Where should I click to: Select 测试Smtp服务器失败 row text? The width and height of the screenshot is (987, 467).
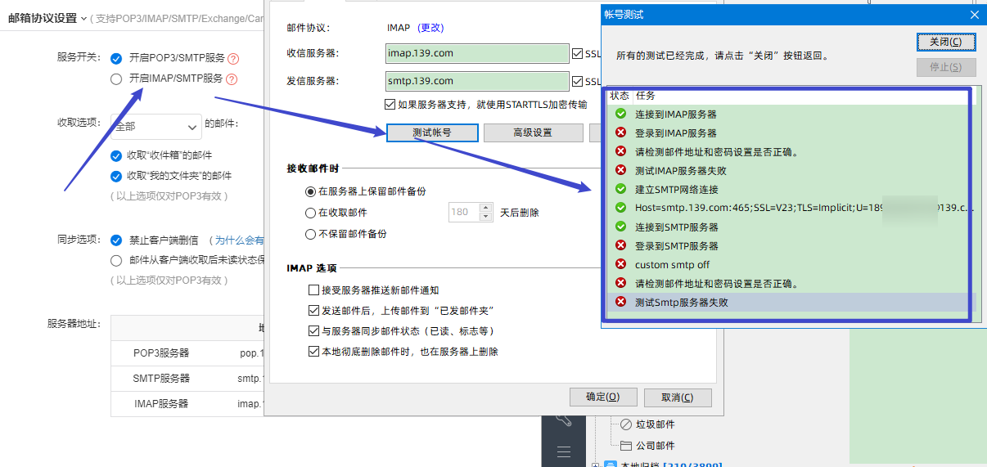click(682, 302)
